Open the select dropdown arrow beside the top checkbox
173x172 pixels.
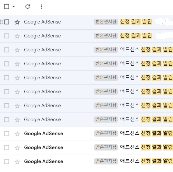pos(13,6)
